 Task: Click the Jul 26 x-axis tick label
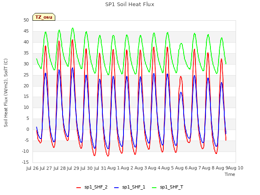coord(32,168)
